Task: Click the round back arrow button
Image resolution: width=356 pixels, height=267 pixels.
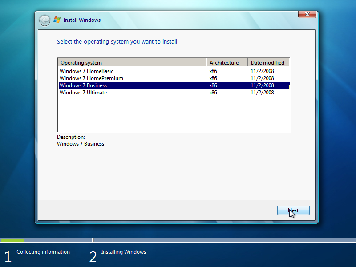Action: 44,20
